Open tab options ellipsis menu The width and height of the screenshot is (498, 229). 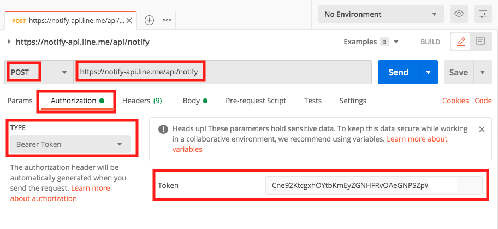point(167,20)
